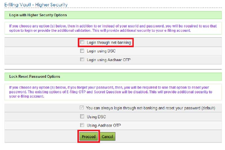This screenshot has height=150, width=225.
Task: Click the divider line between the two sections
Action: point(112,69)
